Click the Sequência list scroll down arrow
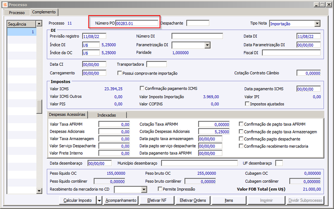The height and width of the screenshot is (209, 334). click(39, 191)
